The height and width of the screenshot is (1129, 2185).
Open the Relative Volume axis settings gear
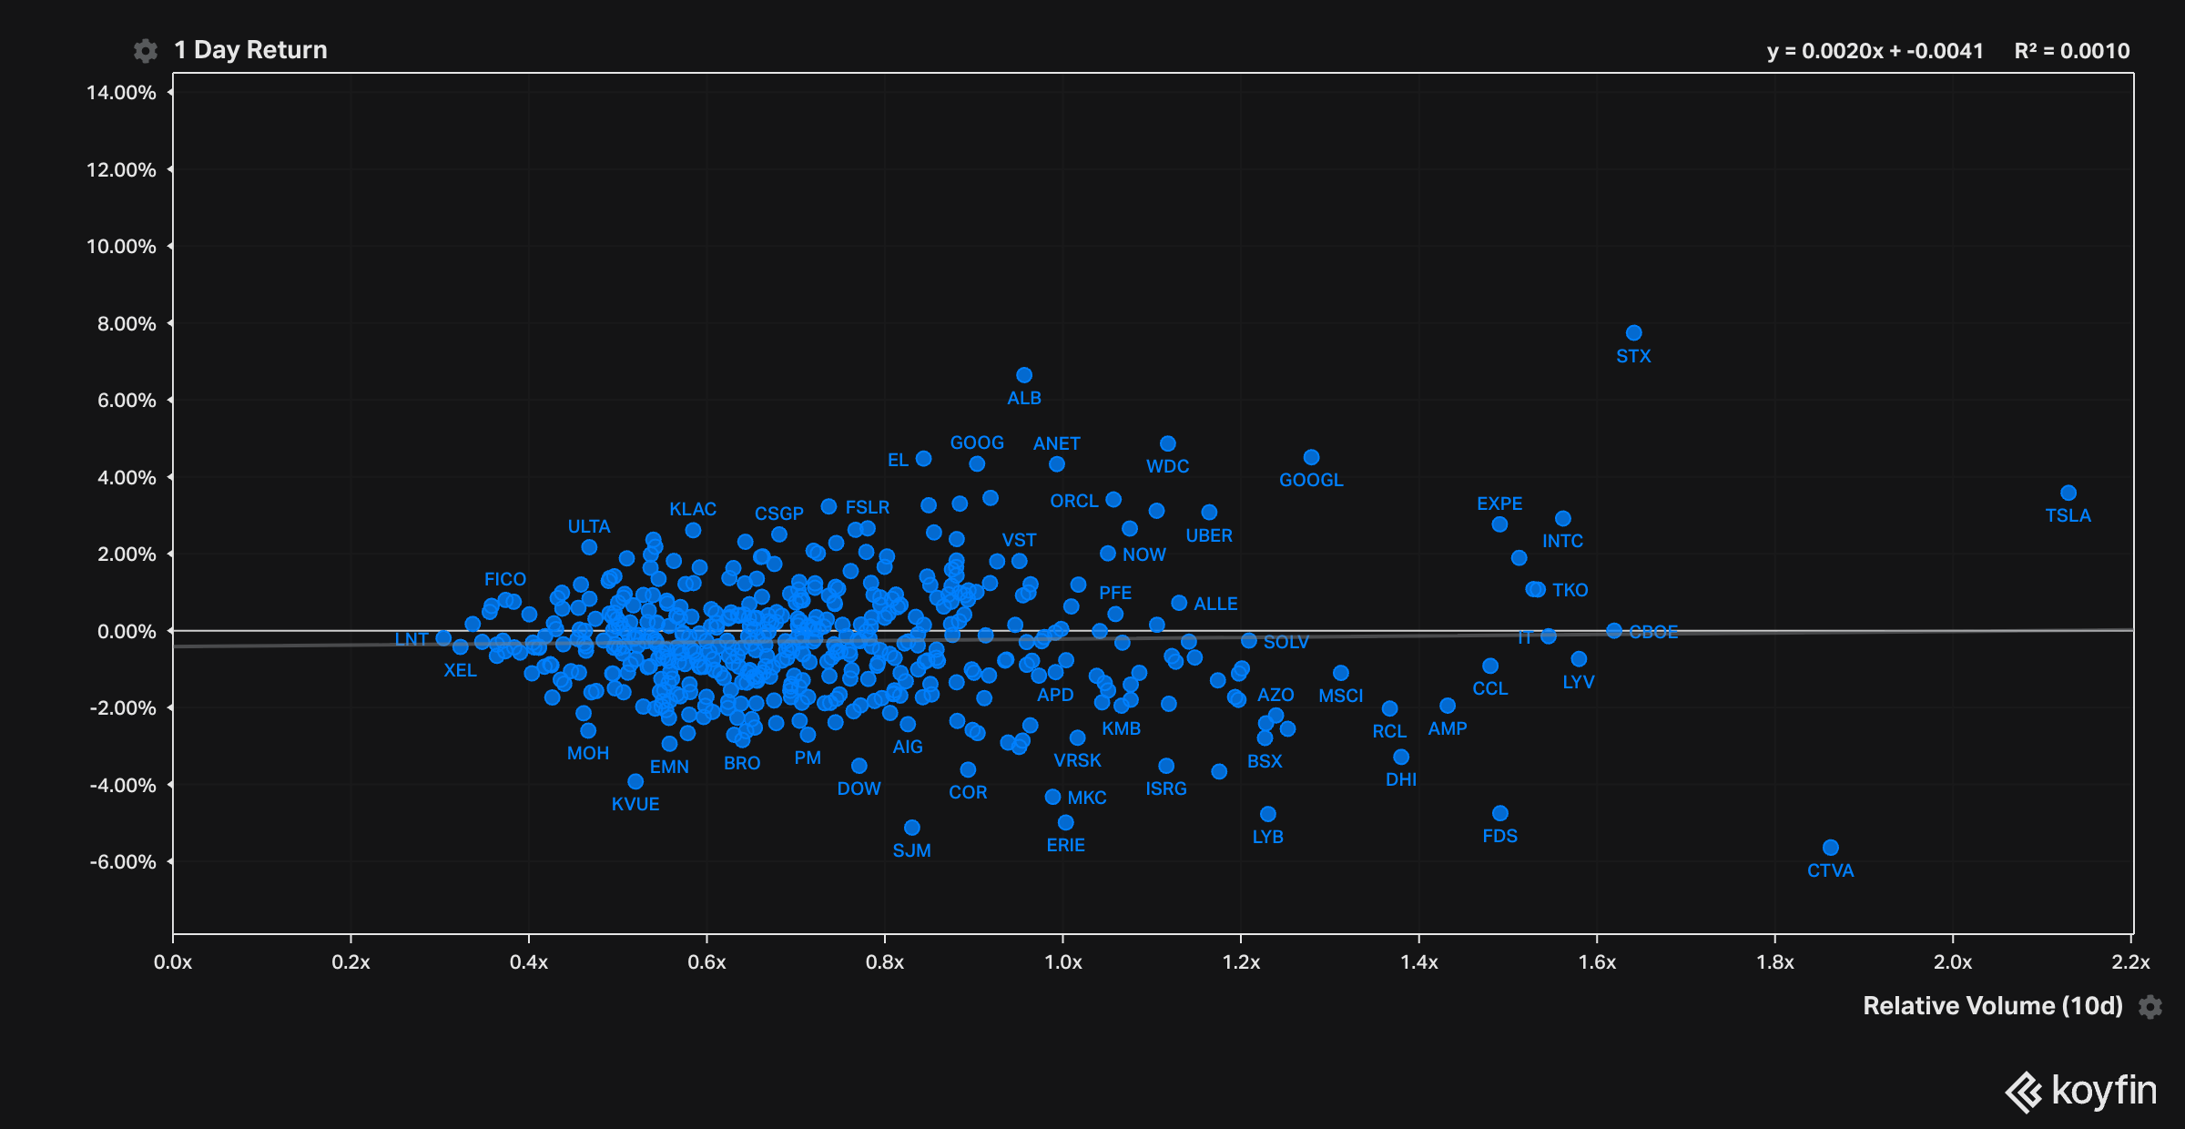pyautogui.click(x=2150, y=1007)
